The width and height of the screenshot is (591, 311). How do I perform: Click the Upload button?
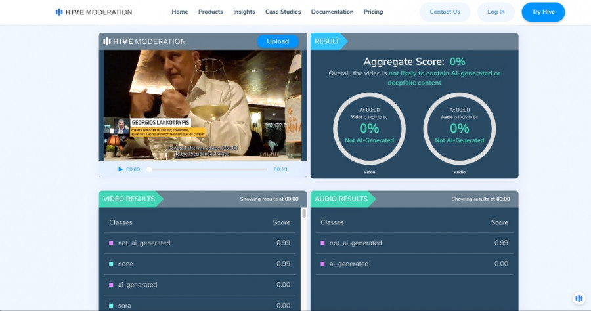(x=278, y=41)
